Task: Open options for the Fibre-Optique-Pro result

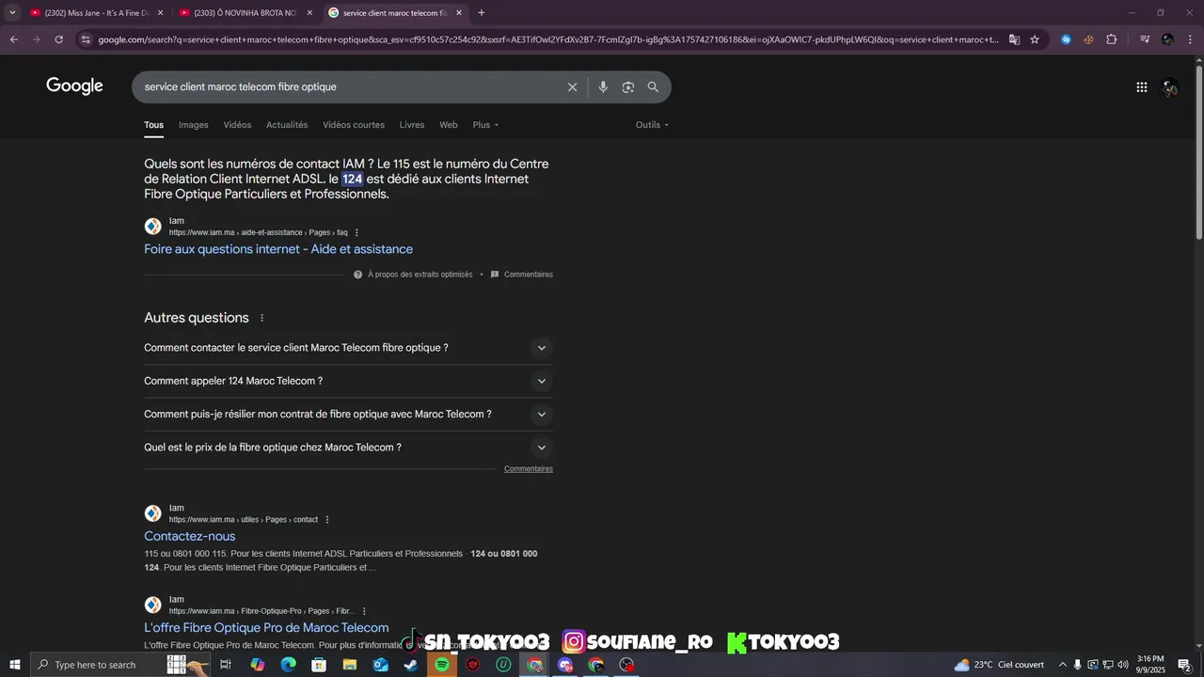Action: [x=364, y=611]
